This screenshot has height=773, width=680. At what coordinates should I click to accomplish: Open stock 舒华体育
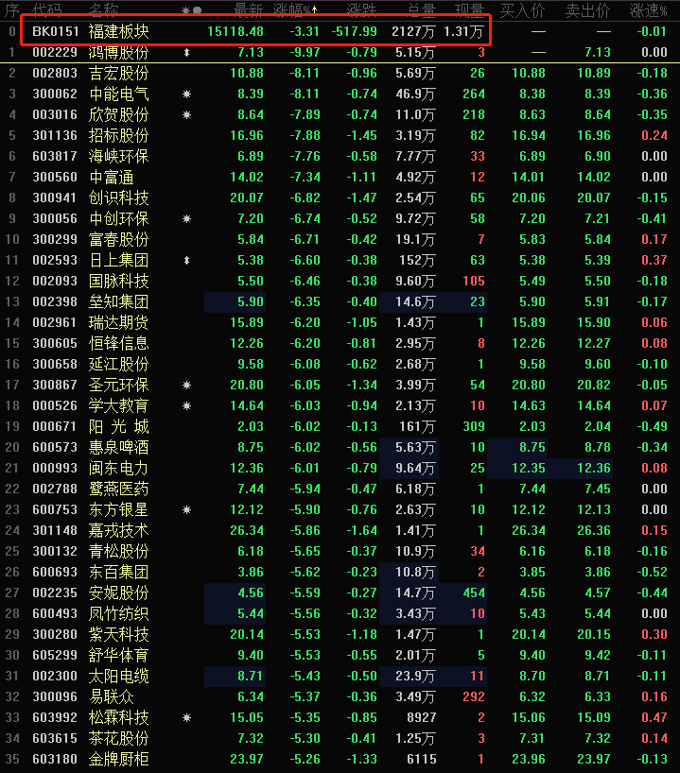point(118,655)
